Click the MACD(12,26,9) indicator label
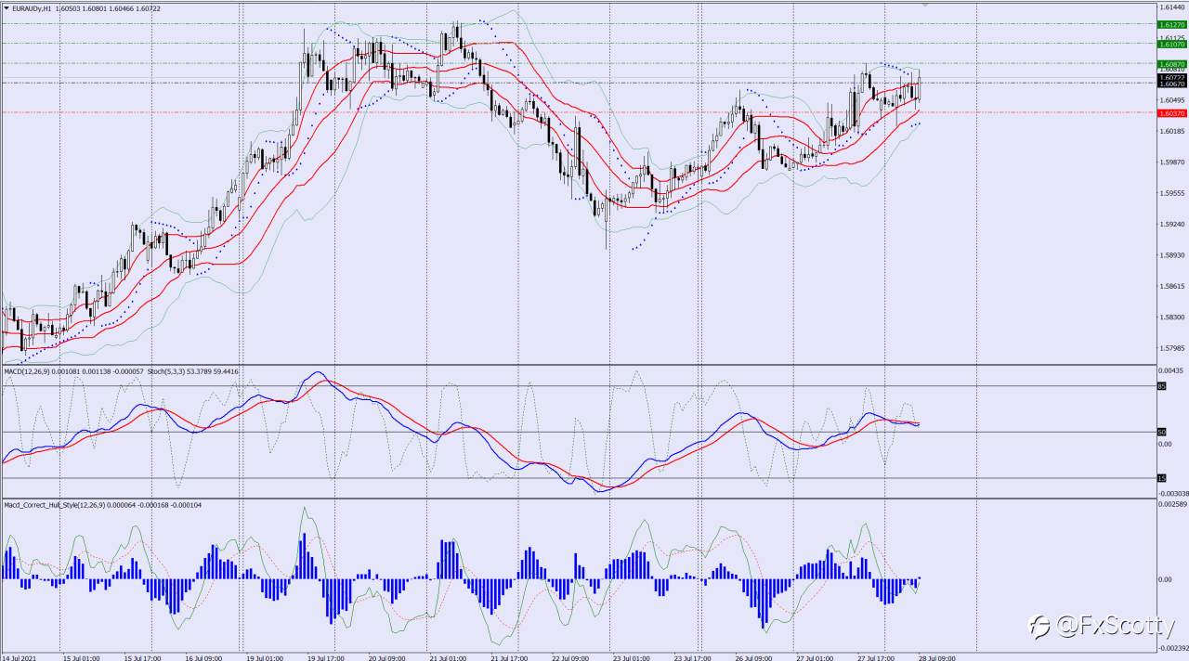Viewport: 1189px width, 661px height. pyautogui.click(x=29, y=371)
